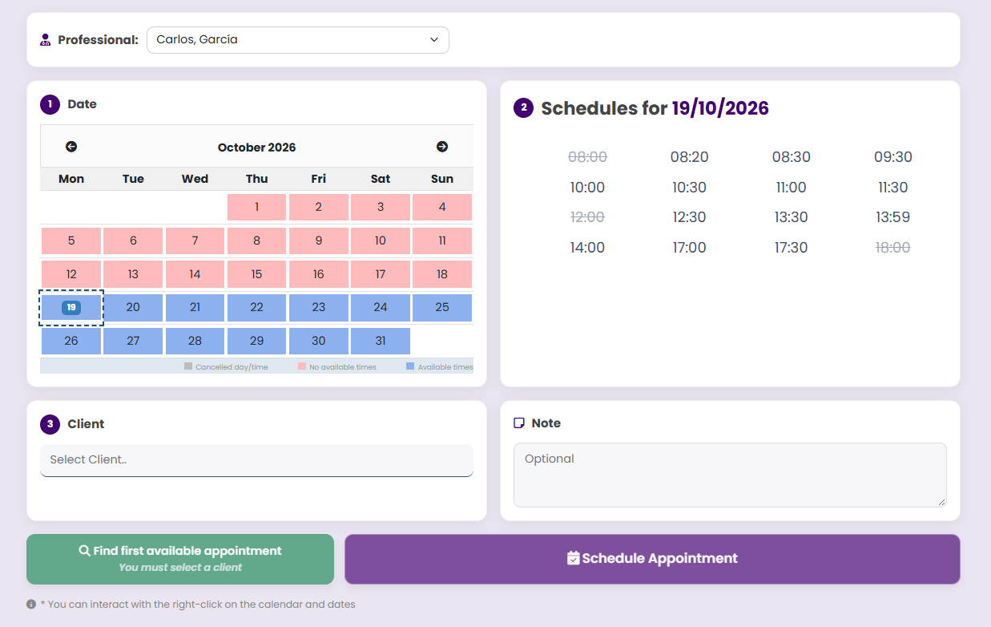Choose October 23 calendar day
This screenshot has width=991, height=627.
click(319, 308)
